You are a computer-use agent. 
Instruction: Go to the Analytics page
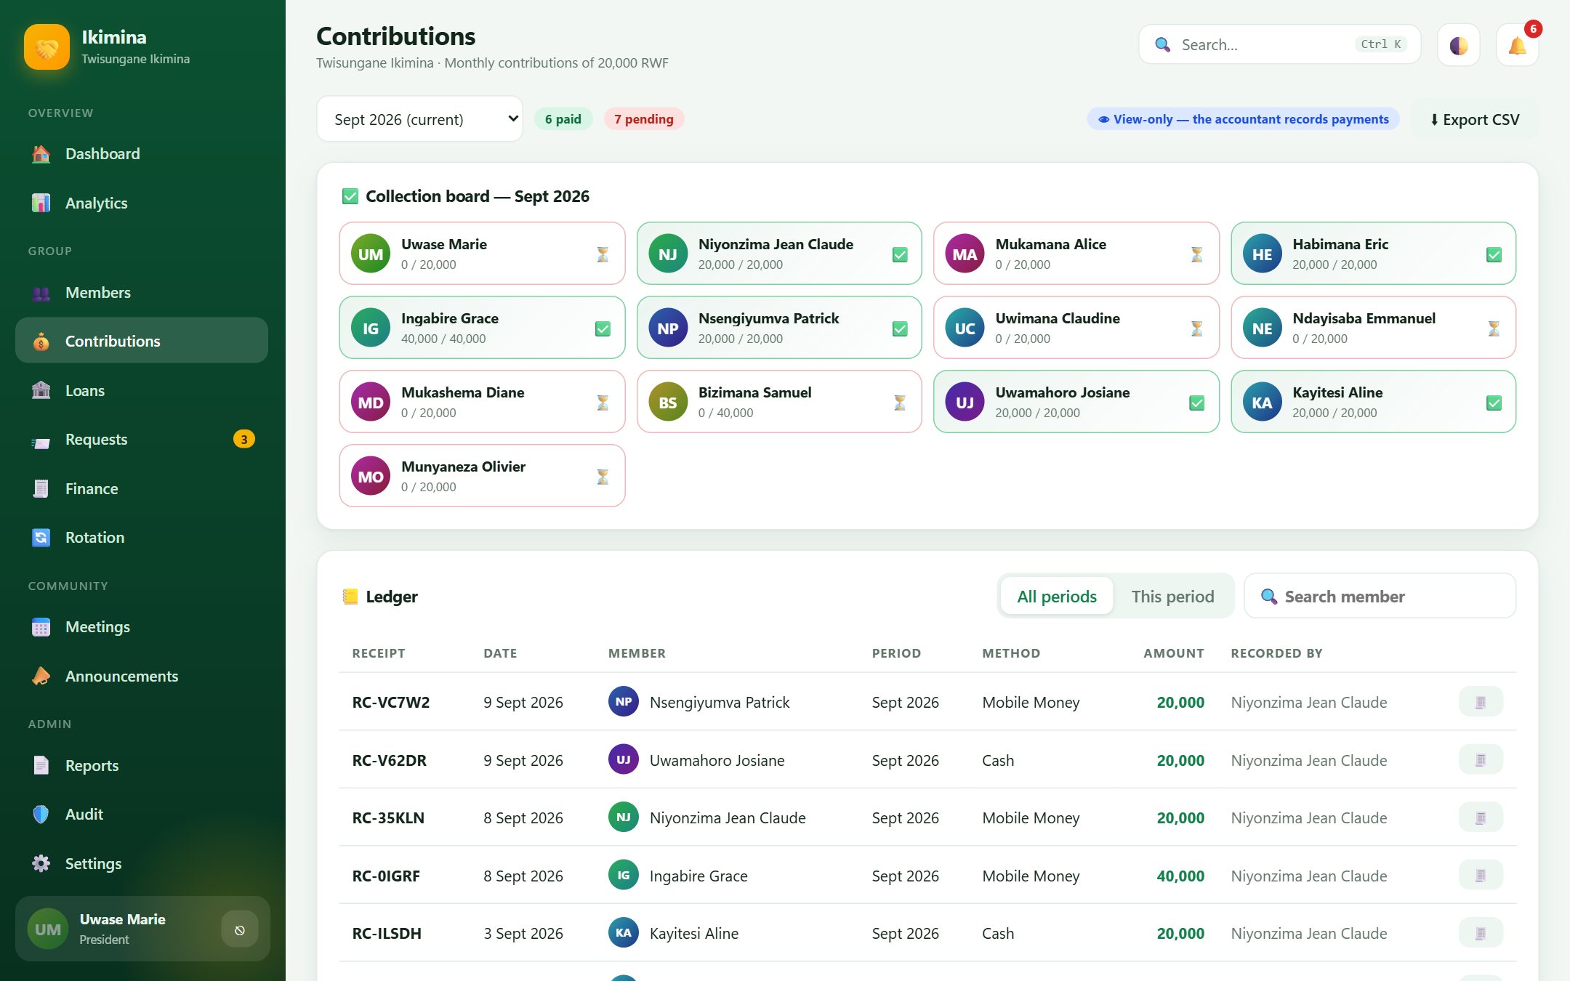click(142, 203)
